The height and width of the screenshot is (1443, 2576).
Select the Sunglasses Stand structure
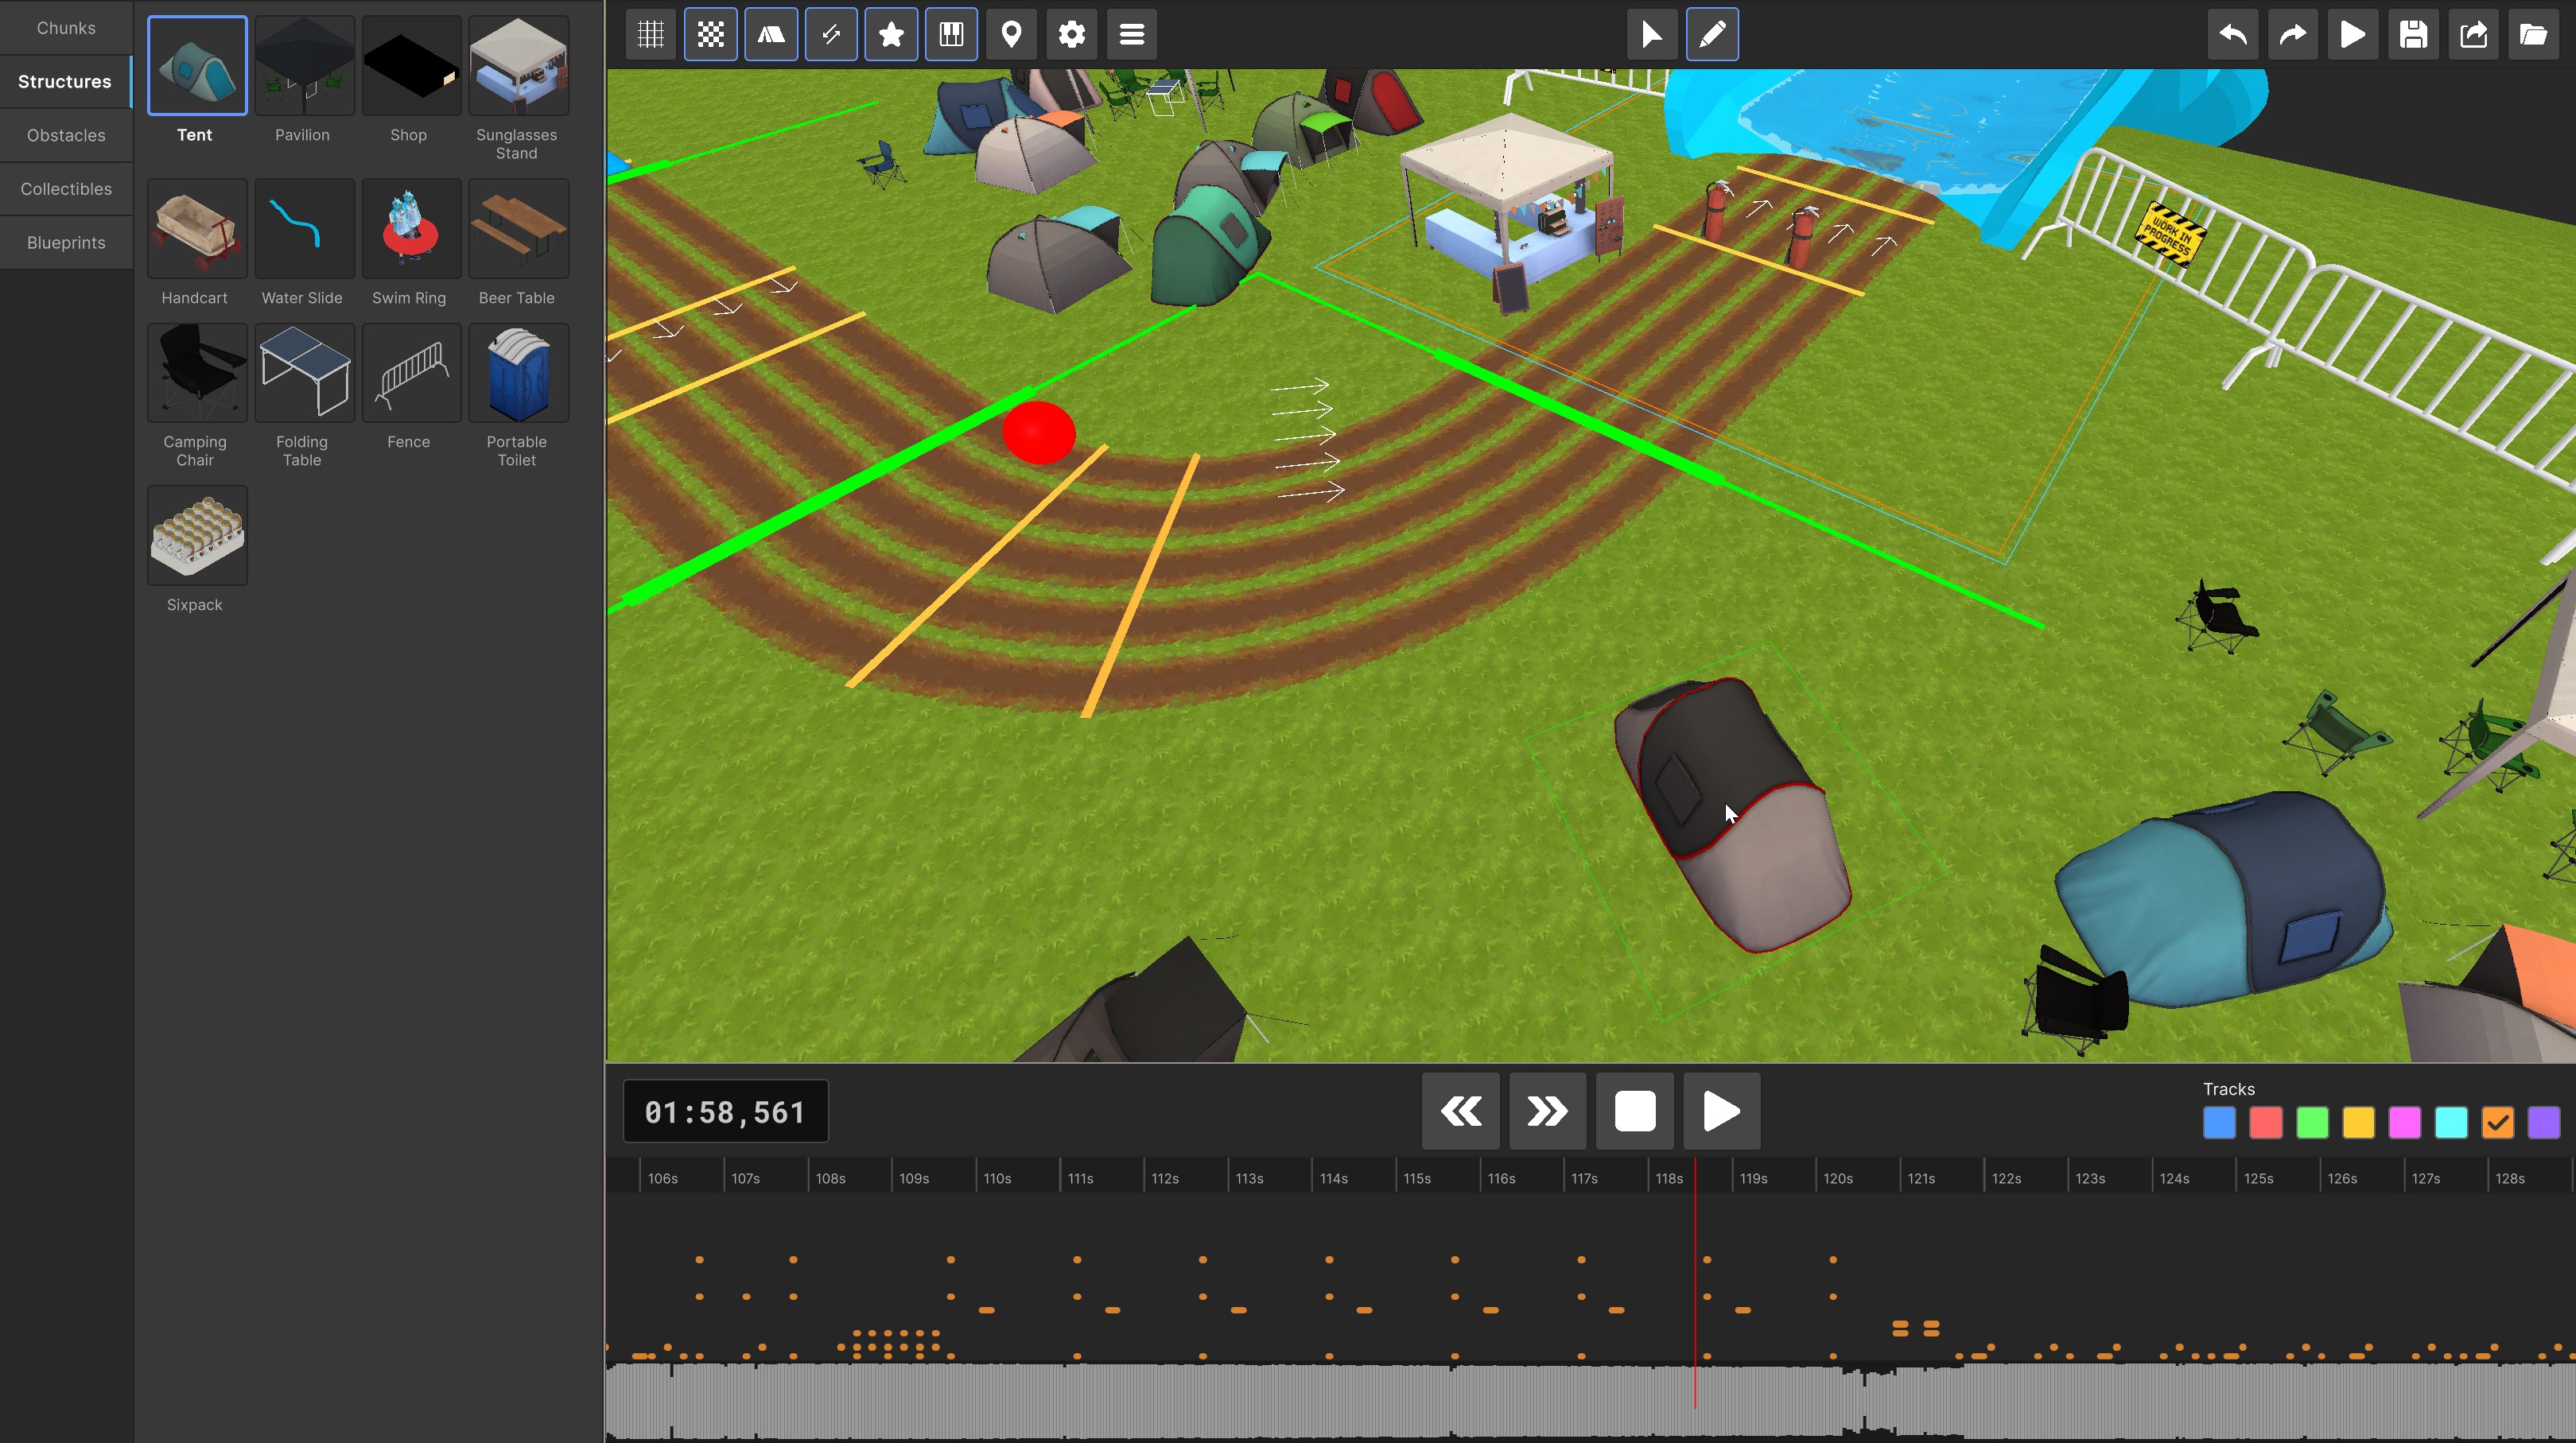(518, 66)
